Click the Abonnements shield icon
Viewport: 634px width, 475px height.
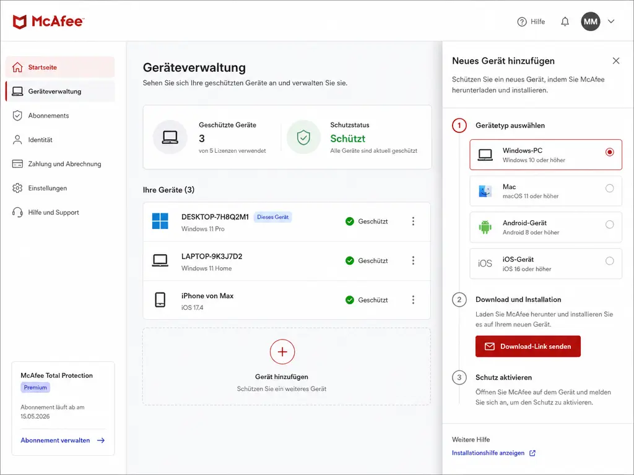pyautogui.click(x=17, y=116)
